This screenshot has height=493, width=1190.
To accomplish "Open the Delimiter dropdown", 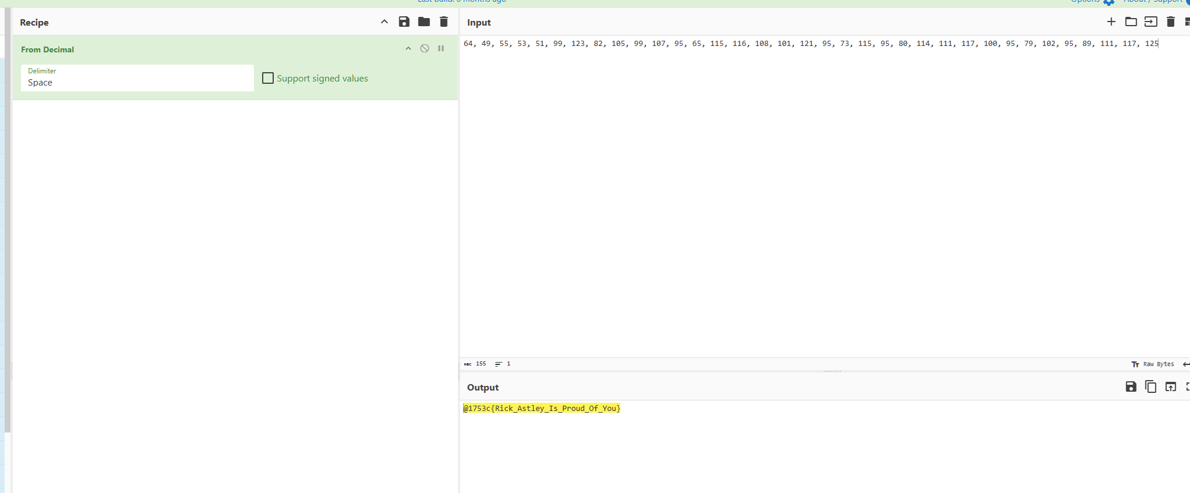I will point(137,78).
